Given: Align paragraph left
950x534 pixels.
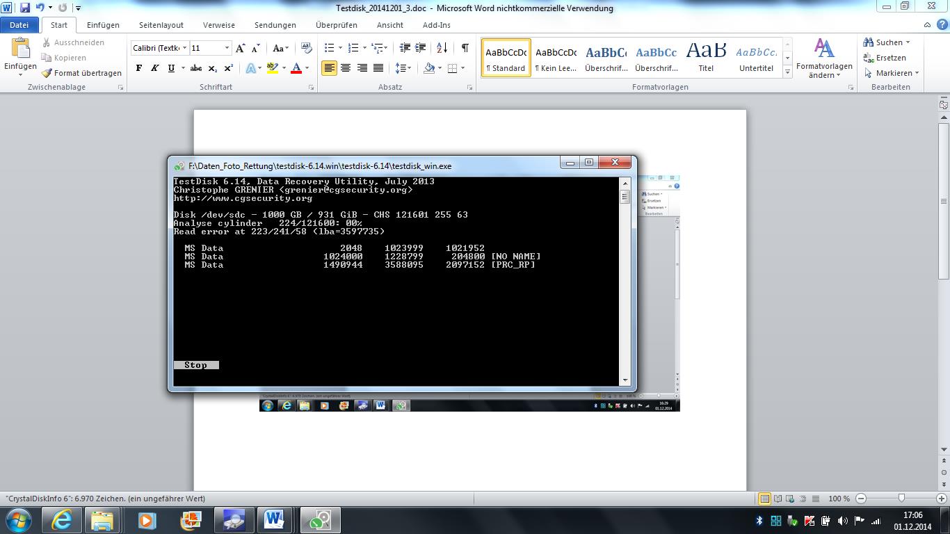Looking at the screenshot, I should point(330,68).
